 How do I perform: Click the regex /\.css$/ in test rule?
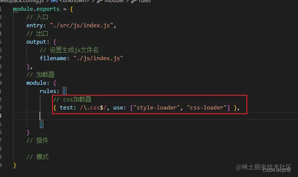pos(93,108)
